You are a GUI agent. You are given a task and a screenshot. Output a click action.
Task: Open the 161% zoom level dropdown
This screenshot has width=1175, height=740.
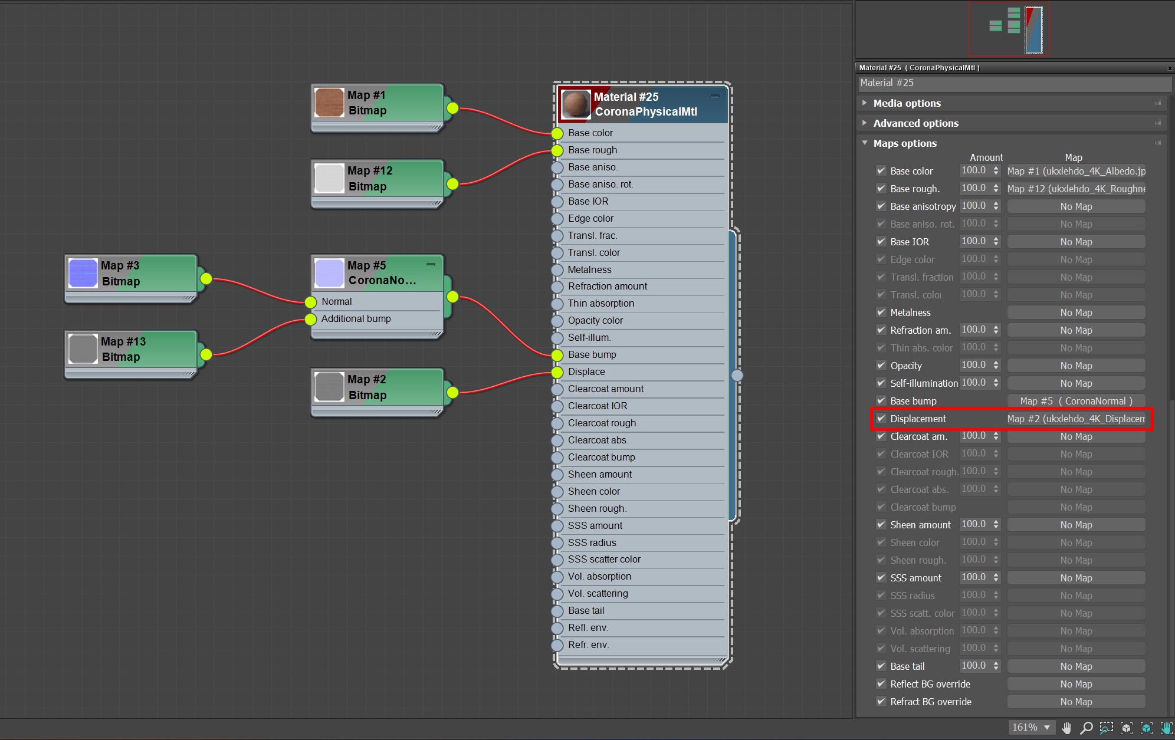1047,728
